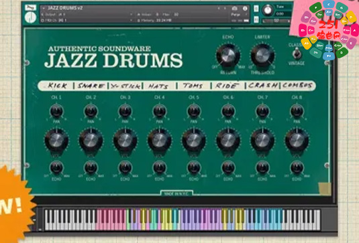Click the CH 6 Volume knob

tap(228, 140)
